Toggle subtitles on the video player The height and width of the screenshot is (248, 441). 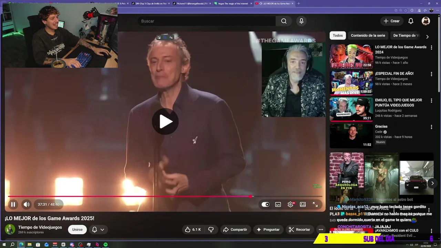coord(278,205)
